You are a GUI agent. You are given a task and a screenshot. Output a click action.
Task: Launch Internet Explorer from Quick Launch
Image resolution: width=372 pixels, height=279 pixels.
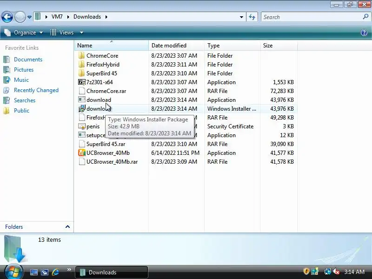[55, 272]
